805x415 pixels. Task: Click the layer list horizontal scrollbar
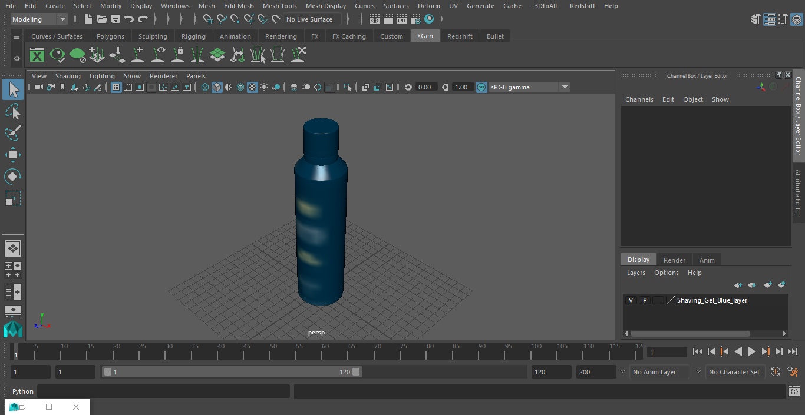(690, 333)
